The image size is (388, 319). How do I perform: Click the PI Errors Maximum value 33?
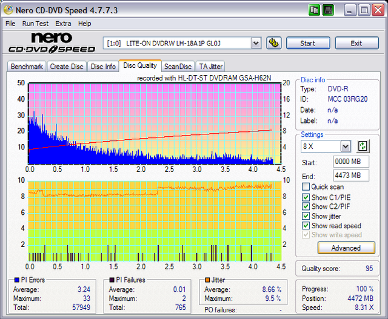click(87, 298)
